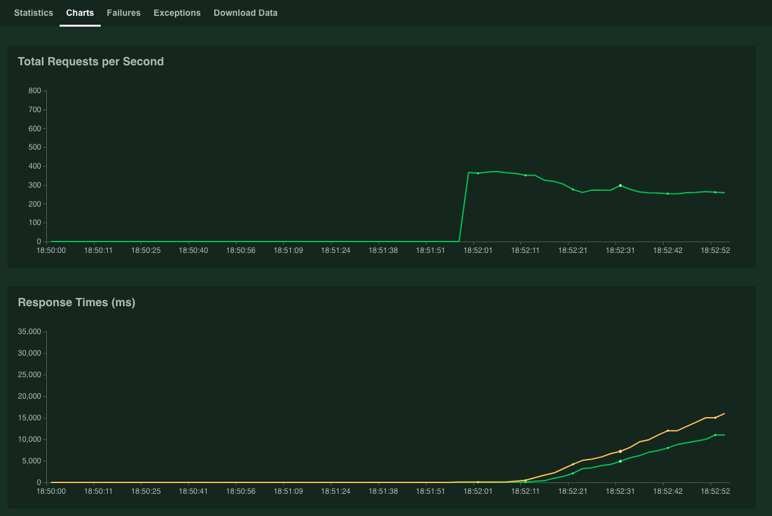The width and height of the screenshot is (772, 516).
Task: Open the Download Data tab
Action: click(x=245, y=13)
